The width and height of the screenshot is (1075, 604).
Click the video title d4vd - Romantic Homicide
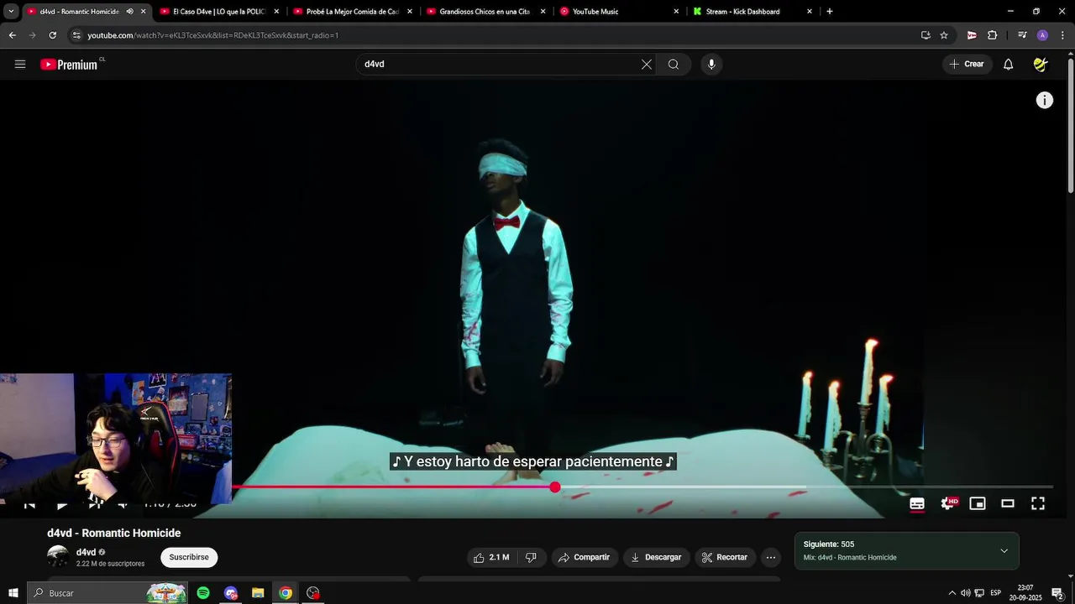(x=114, y=533)
